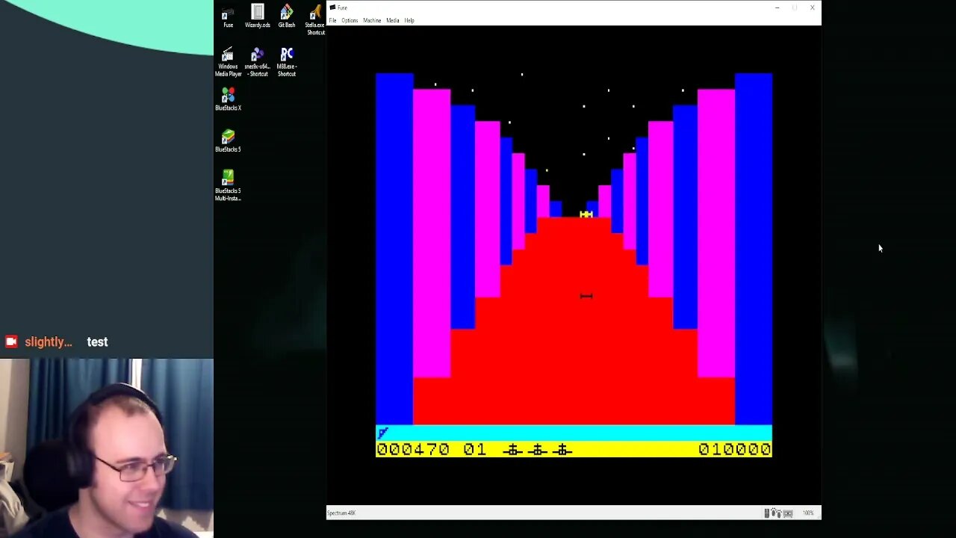Click the yellow enemy ship in corridor
The image size is (956, 538).
[x=586, y=214]
